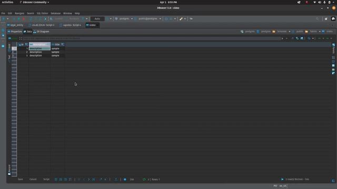The height and width of the screenshot is (189, 337).
Task: Go to next row arrow
Action: (89, 179)
